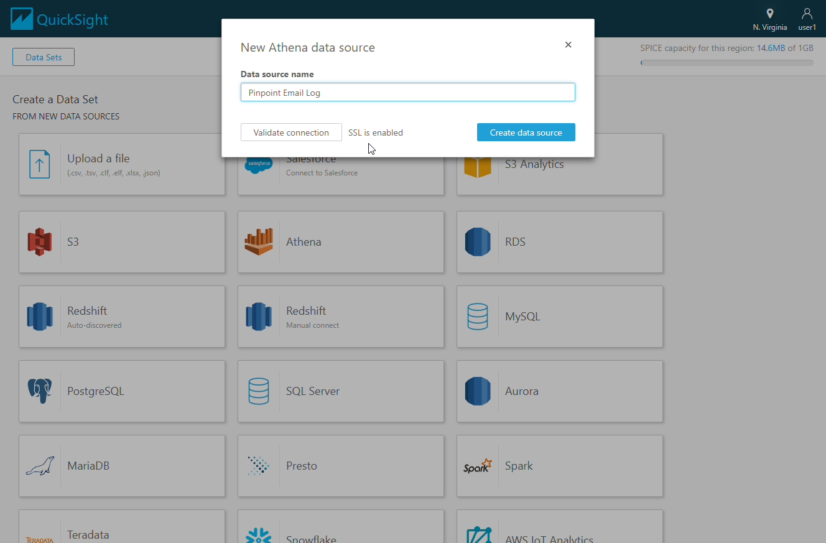This screenshot has height=543, width=826.
Task: Select the Upload a file icon
Action: click(40, 164)
